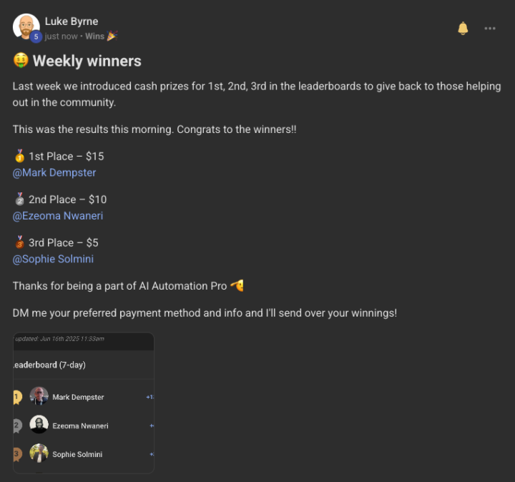Click the bronze rank 3 badge in the leaderboard
Image resolution: width=515 pixels, height=482 pixels.
click(x=17, y=454)
